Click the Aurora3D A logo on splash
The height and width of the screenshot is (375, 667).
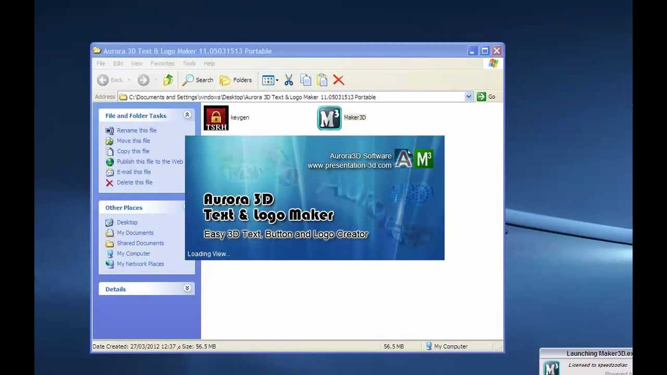coord(403,159)
